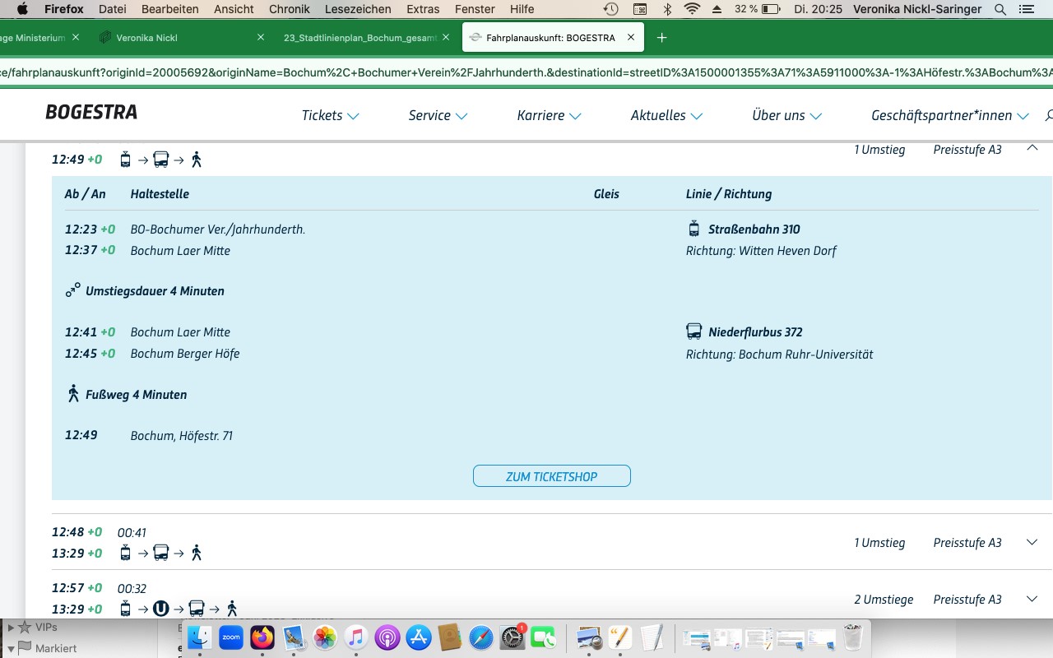
Task: Launch Safari from the dock
Action: pos(481,637)
